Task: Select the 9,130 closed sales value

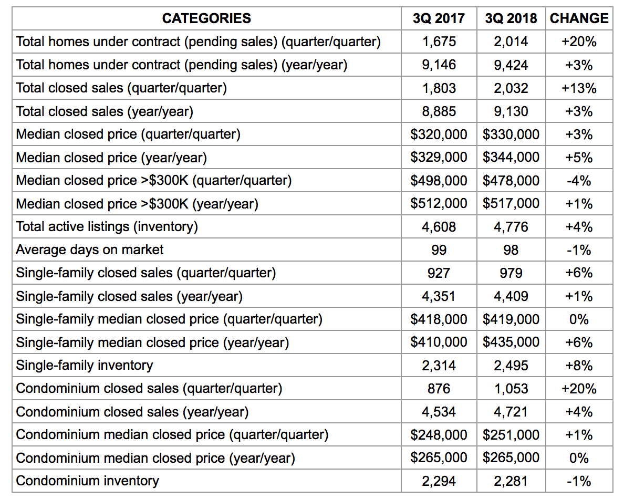Action: [511, 111]
